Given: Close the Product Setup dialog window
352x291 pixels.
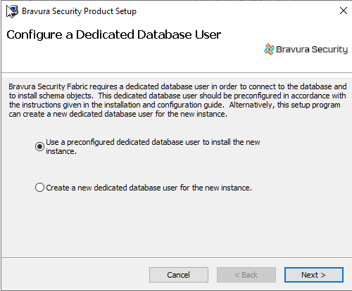Looking at the screenshot, I should pos(344,11).
